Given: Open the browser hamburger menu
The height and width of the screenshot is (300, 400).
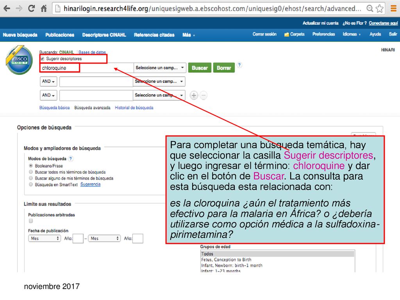Looking at the screenshot, I should pos(394,9).
